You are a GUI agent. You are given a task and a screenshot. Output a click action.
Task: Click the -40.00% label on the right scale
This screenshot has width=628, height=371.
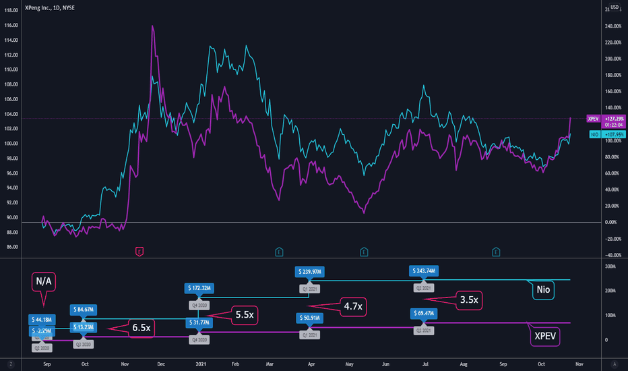[613, 255]
